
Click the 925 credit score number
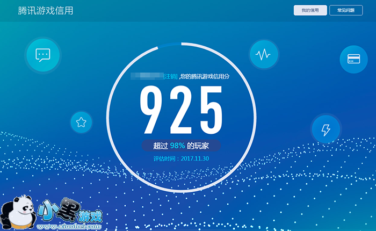(182, 110)
